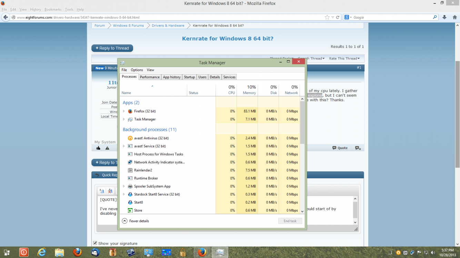Switch to the Performance tab

click(x=150, y=77)
